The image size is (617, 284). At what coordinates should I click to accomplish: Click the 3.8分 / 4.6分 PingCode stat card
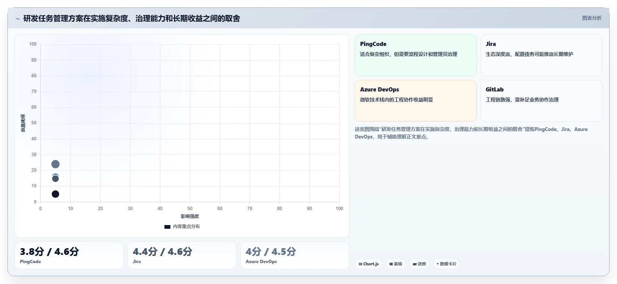[69, 255]
